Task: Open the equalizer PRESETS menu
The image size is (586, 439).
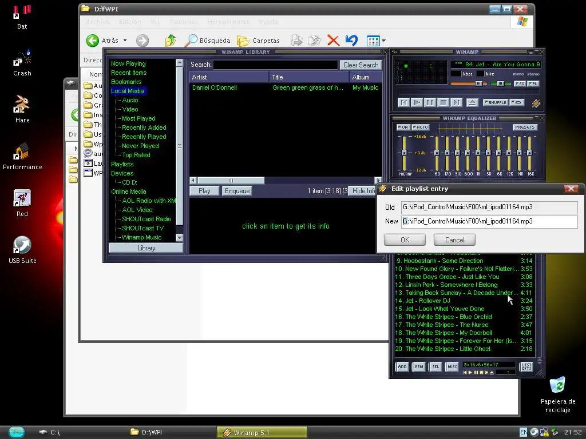Action: point(525,127)
